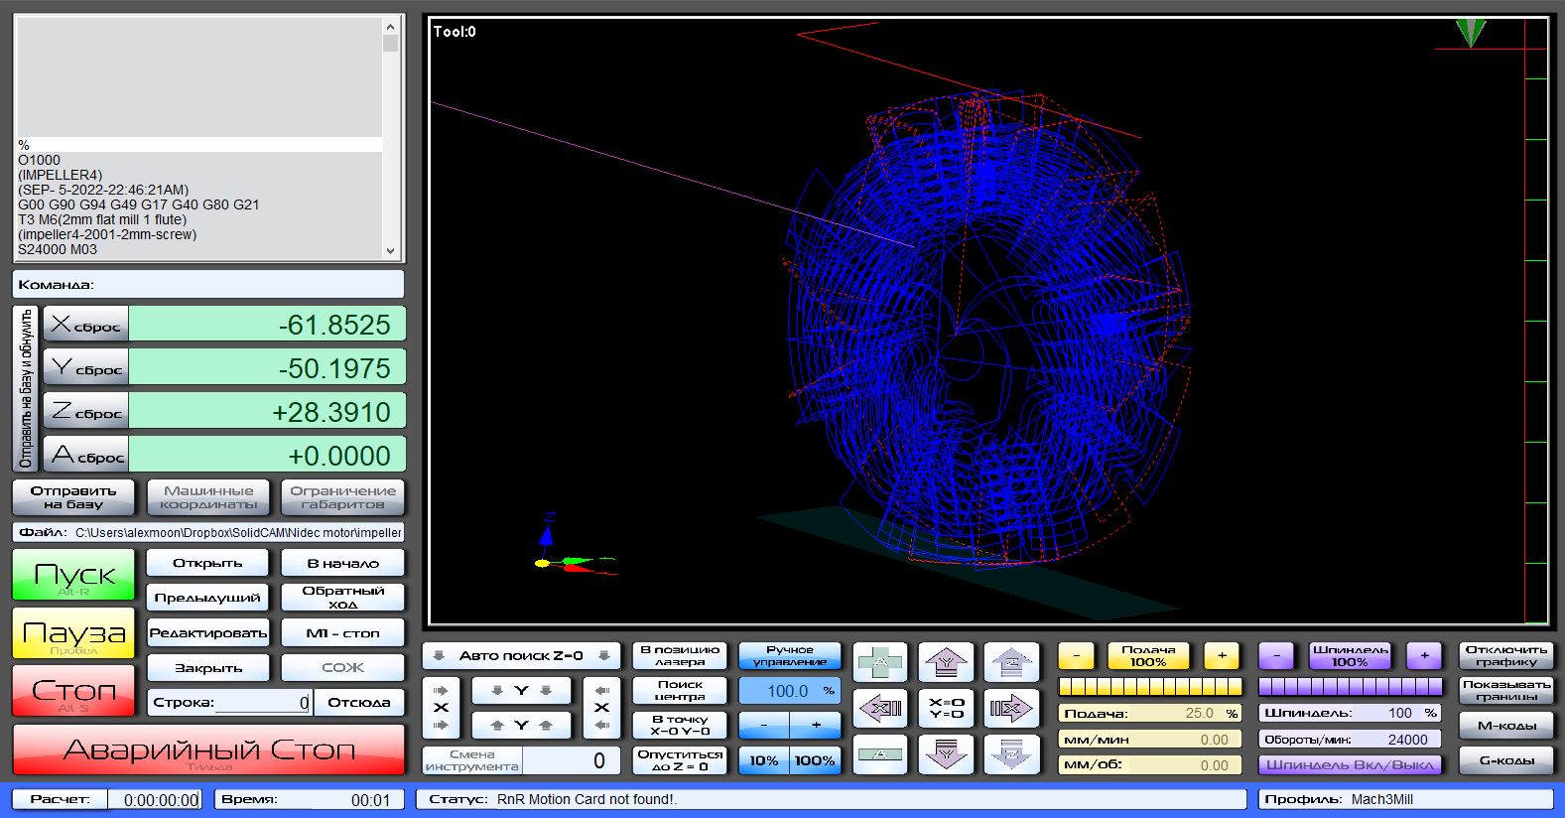Increase feed rate with yellow plus button
Viewport: 1565px width, 818px height.
[x=1222, y=656]
